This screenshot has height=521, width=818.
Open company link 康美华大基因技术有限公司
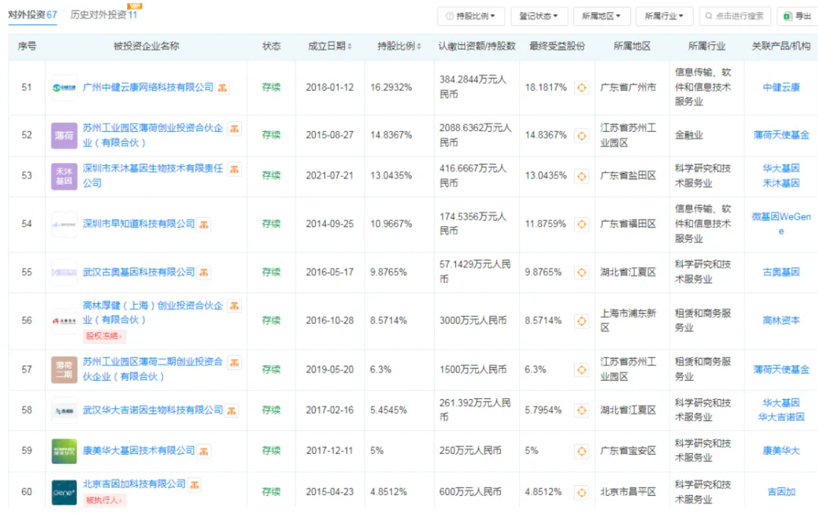(139, 451)
